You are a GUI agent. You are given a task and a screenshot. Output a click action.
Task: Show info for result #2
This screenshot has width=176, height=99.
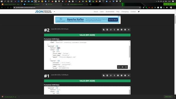[118, 30]
